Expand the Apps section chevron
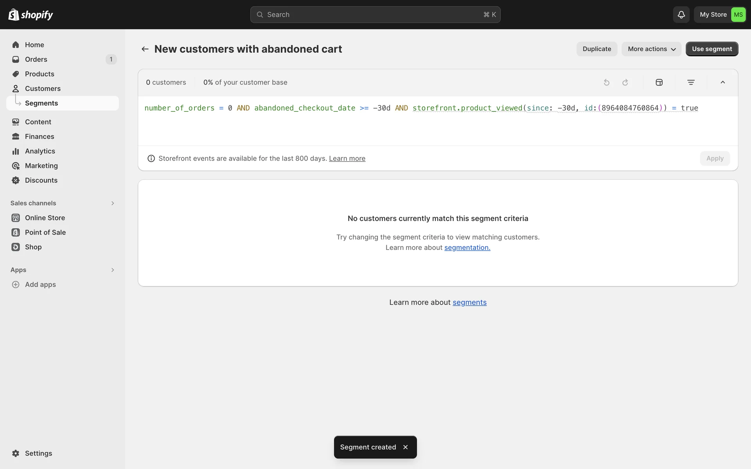 tap(112, 270)
